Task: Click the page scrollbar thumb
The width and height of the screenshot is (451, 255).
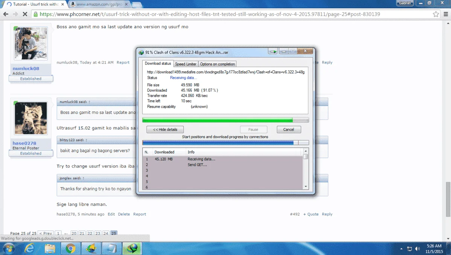Action: pyautogui.click(x=448, y=200)
